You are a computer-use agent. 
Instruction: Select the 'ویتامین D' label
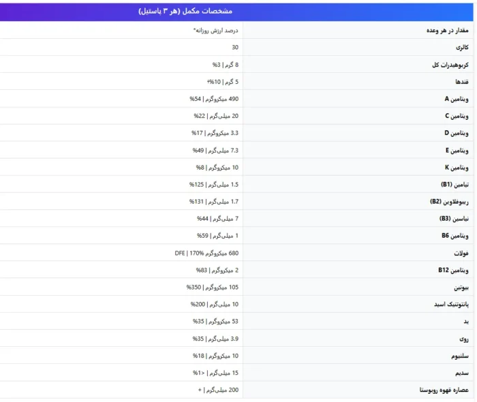[457, 133]
